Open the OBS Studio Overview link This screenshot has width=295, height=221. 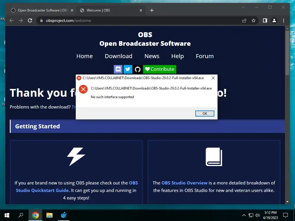[184, 183]
